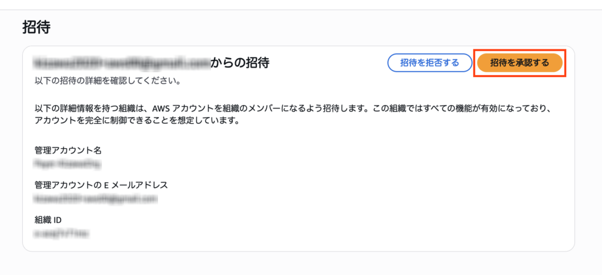Image resolution: width=602 pixels, height=275 pixels.
Task: Click the 以下の招待の詳細を確認してください subtitle
Action: (x=108, y=80)
